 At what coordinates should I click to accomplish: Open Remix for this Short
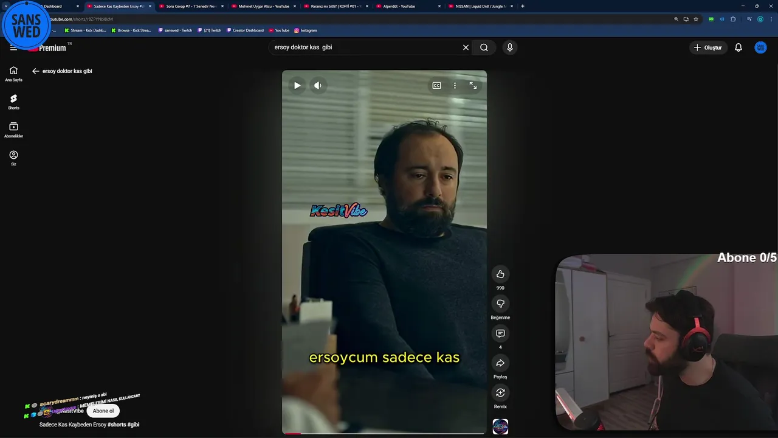(500, 393)
